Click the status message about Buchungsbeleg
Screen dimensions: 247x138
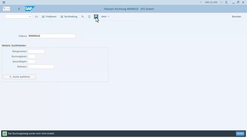point(31,134)
